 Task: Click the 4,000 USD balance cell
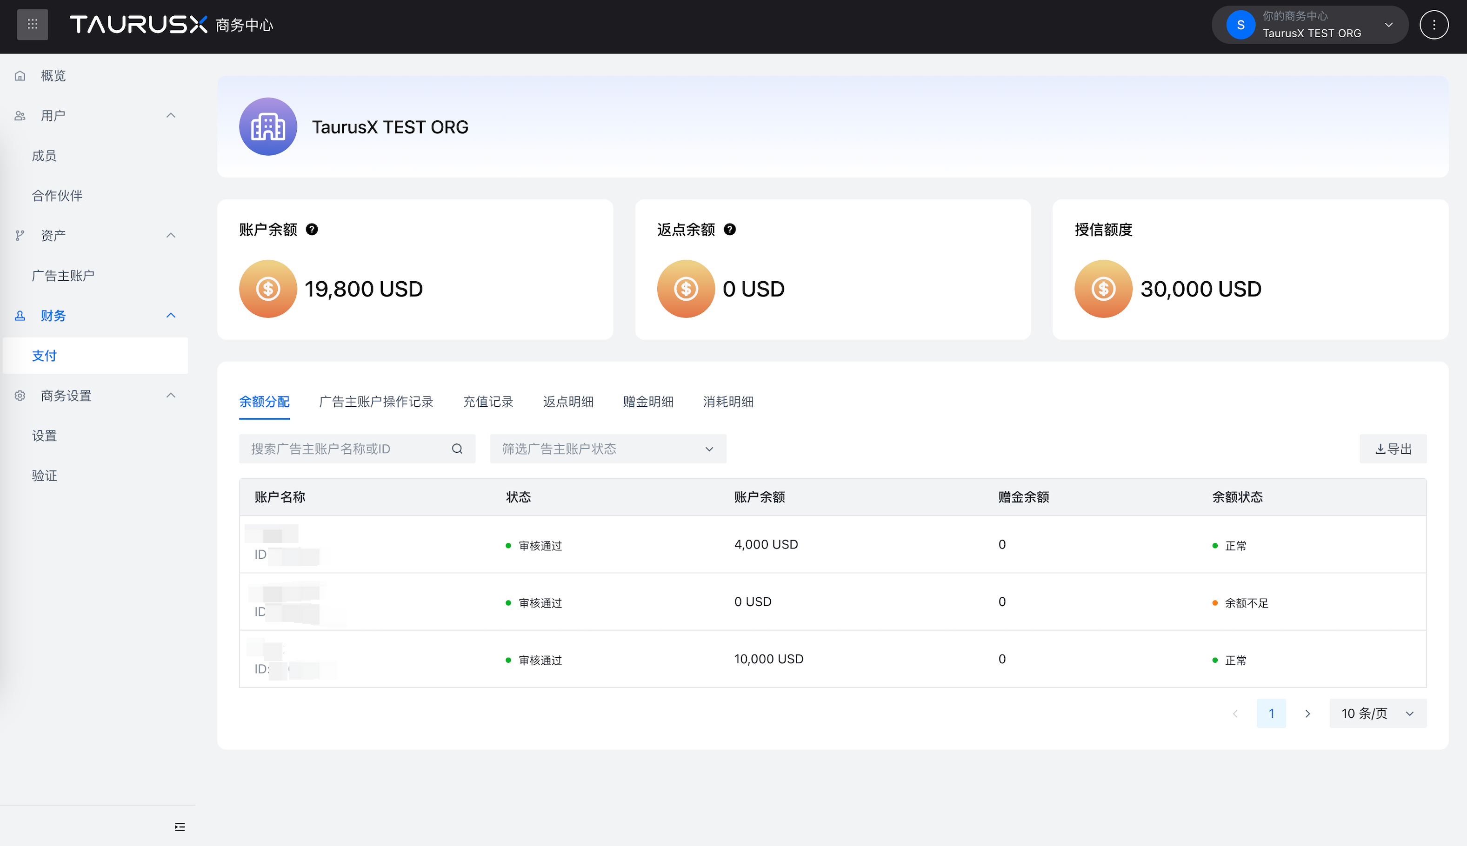pyautogui.click(x=766, y=544)
